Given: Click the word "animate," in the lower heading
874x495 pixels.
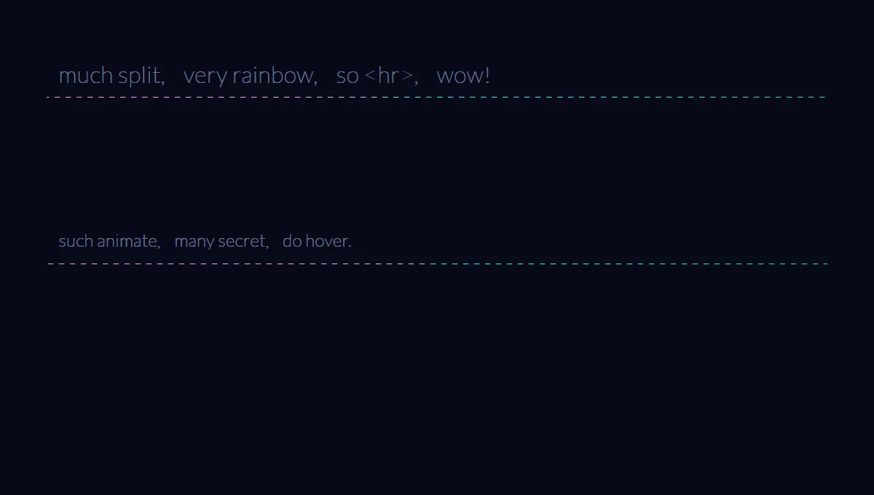Looking at the screenshot, I should [129, 241].
